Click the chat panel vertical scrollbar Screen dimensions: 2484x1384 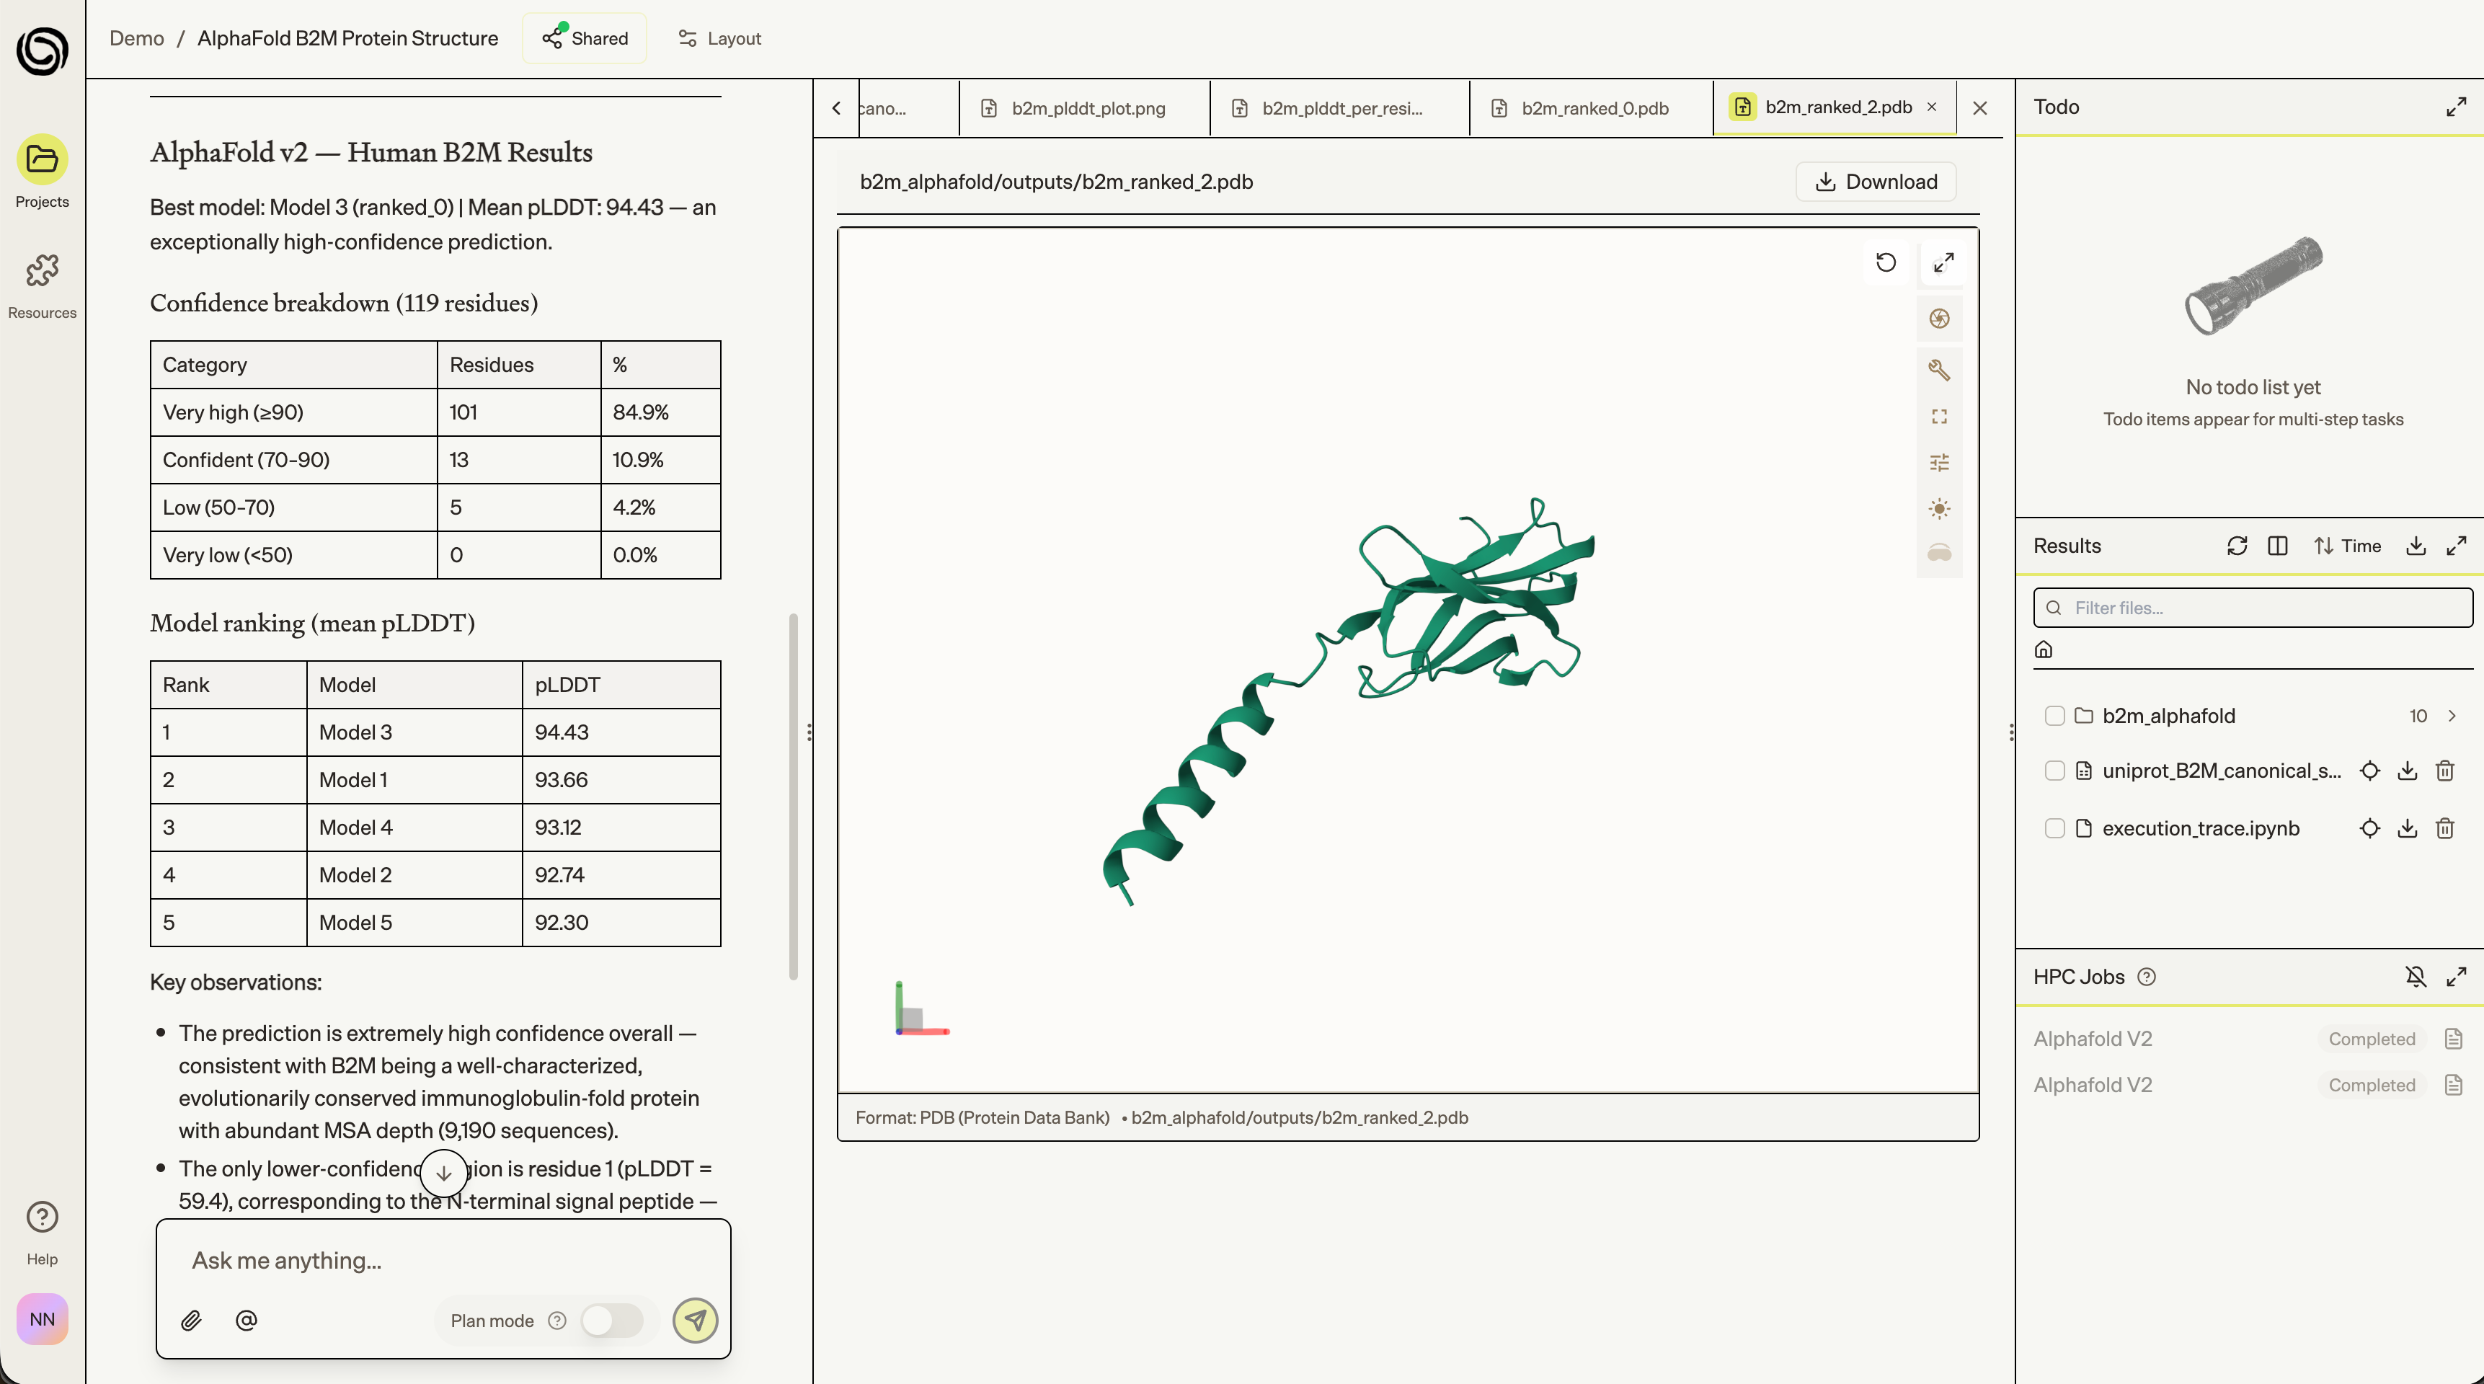(794, 796)
